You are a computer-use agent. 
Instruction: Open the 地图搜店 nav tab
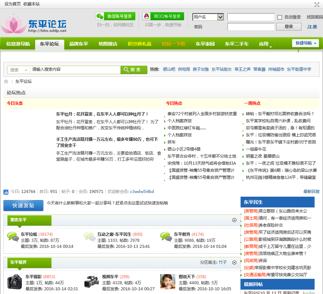click(108, 44)
